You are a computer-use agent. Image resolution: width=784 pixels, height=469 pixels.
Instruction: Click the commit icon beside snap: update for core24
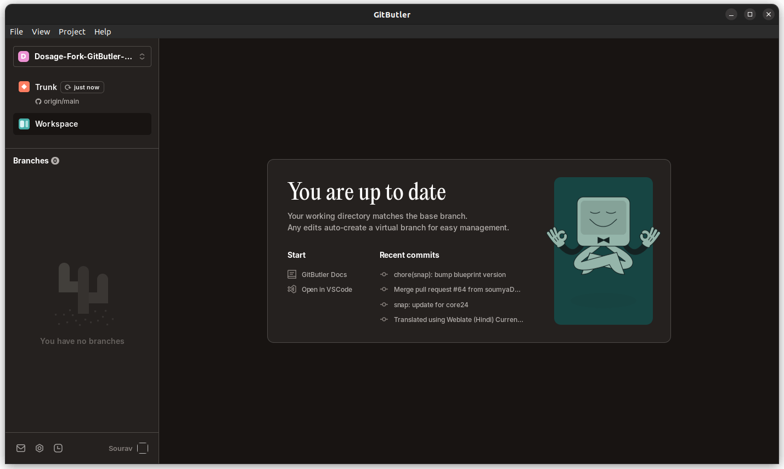pyautogui.click(x=383, y=304)
